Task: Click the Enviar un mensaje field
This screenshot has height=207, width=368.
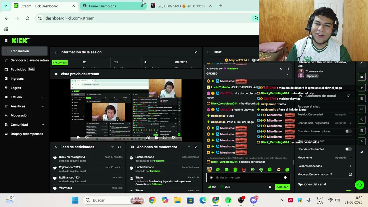Action: point(248,177)
